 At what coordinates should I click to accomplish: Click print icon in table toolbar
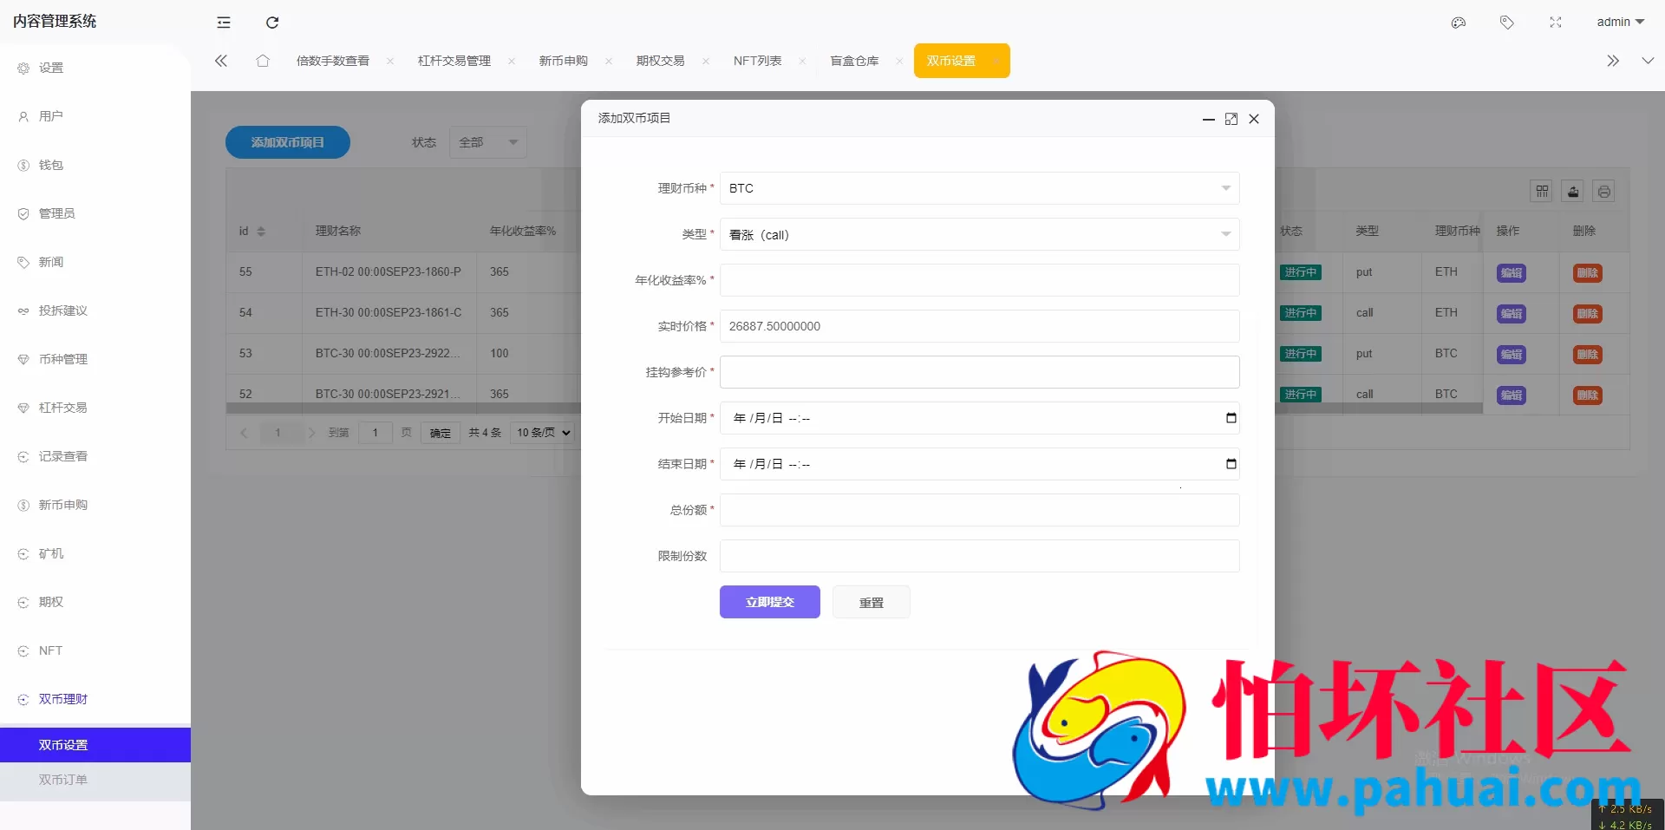1604,192
